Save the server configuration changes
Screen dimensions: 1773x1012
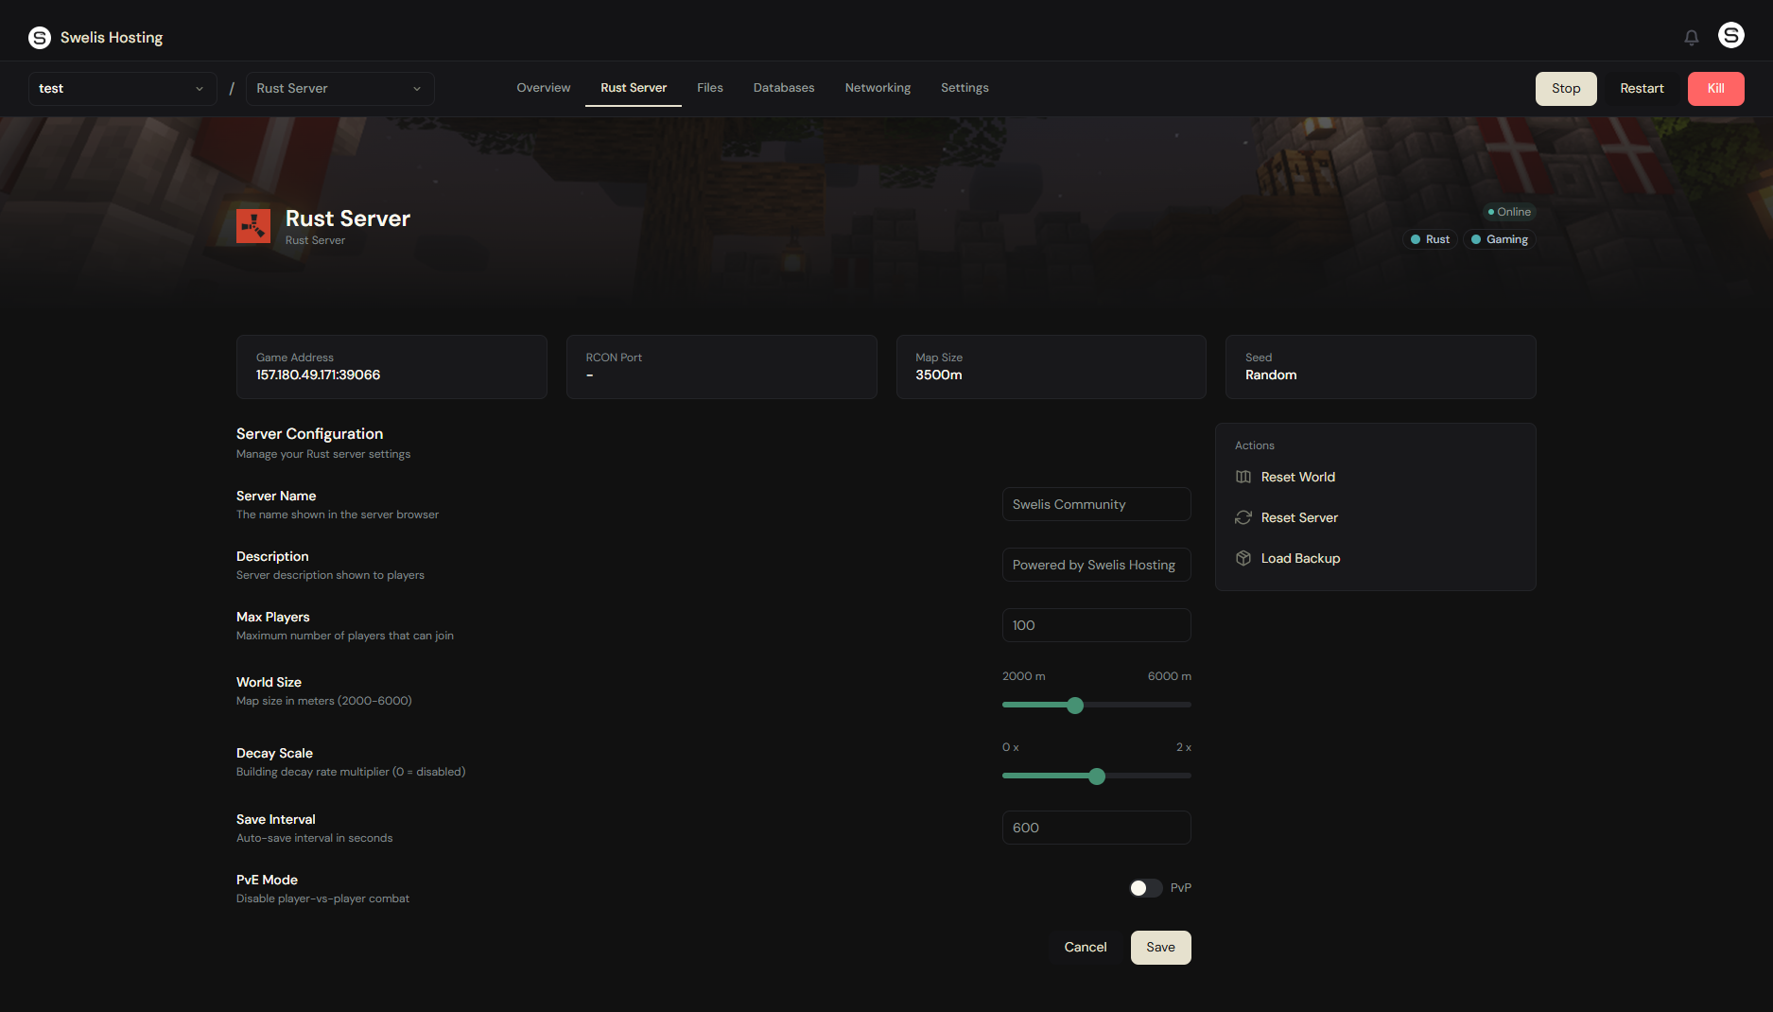[1160, 947]
